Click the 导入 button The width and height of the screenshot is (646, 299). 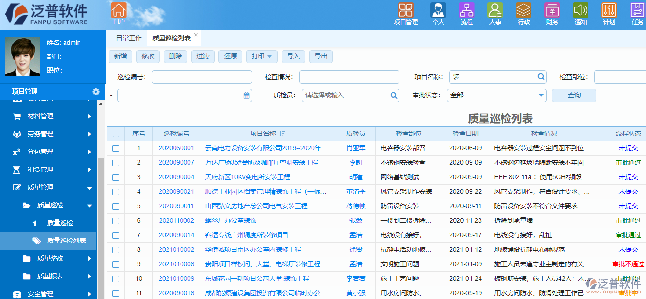tap(293, 57)
